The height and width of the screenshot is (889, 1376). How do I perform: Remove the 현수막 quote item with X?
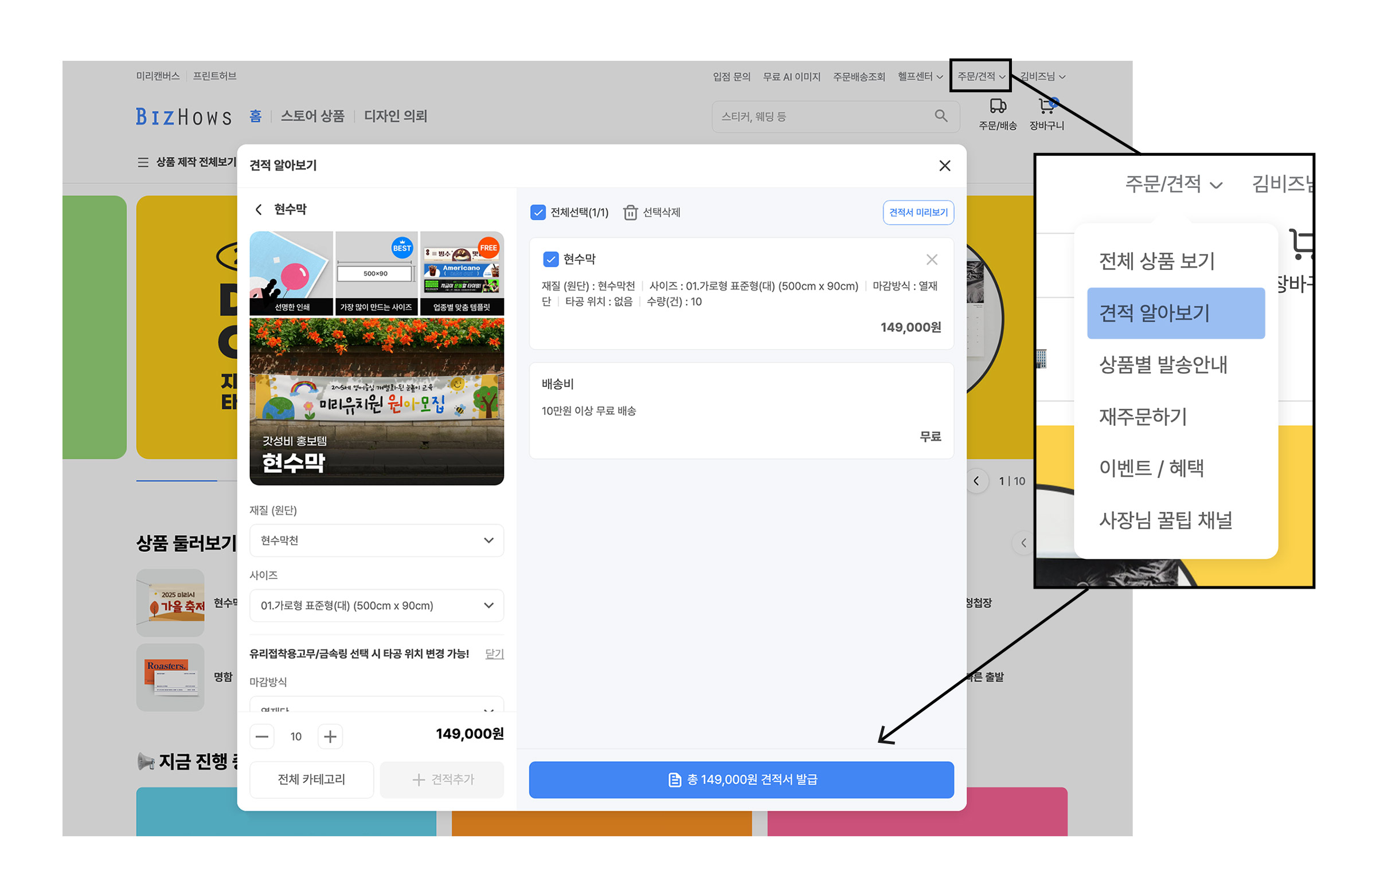click(x=932, y=260)
